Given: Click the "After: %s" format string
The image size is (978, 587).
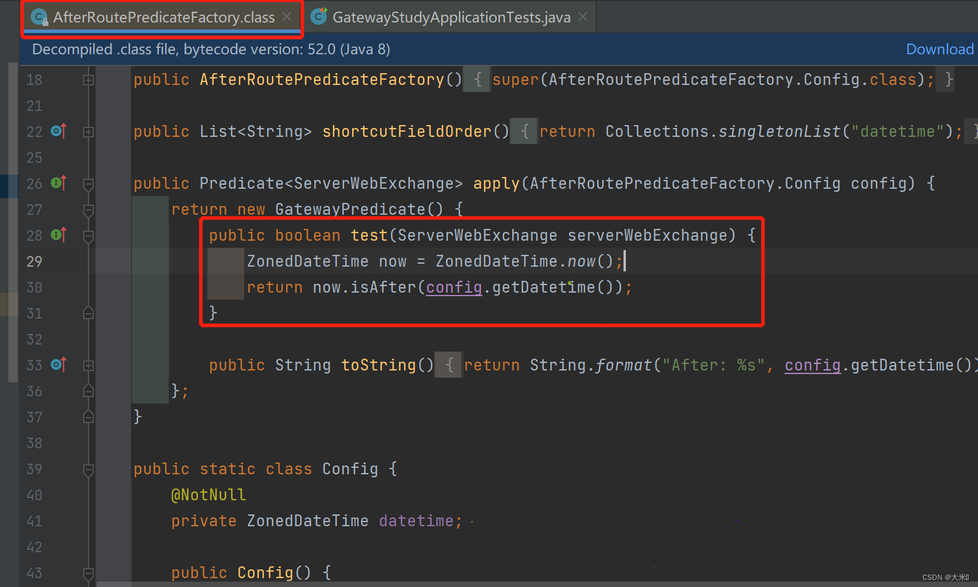Looking at the screenshot, I should click(x=714, y=365).
